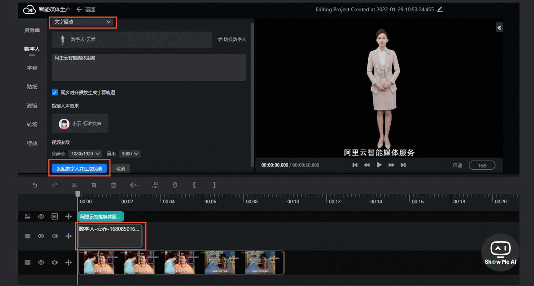Hide the subtitle track with the eye icon
The height and width of the screenshot is (286, 534).
pyautogui.click(x=41, y=217)
